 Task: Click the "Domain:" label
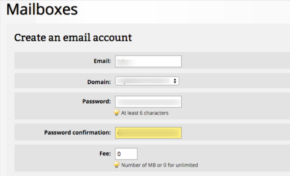coord(99,81)
